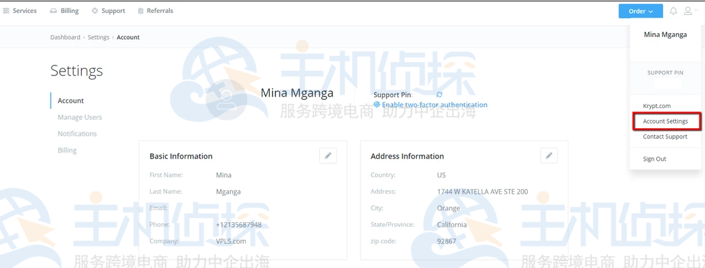Click the Order dropdown button
The height and width of the screenshot is (268, 705).
point(640,11)
